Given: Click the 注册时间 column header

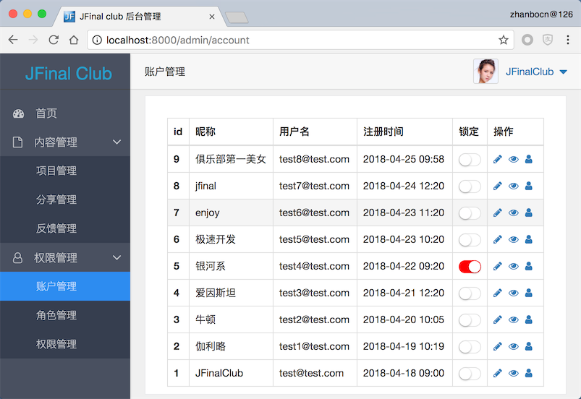Looking at the screenshot, I should (383, 132).
